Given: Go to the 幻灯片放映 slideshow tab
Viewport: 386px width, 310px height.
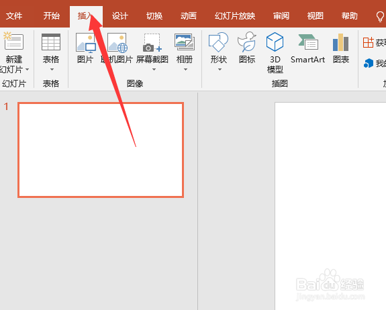Looking at the screenshot, I should tap(235, 16).
